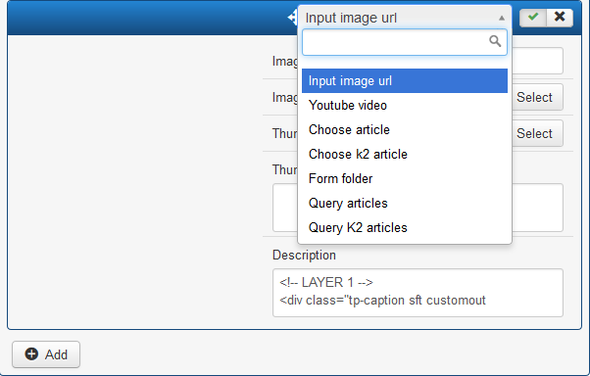Select the highlighted Input image url option

point(405,80)
